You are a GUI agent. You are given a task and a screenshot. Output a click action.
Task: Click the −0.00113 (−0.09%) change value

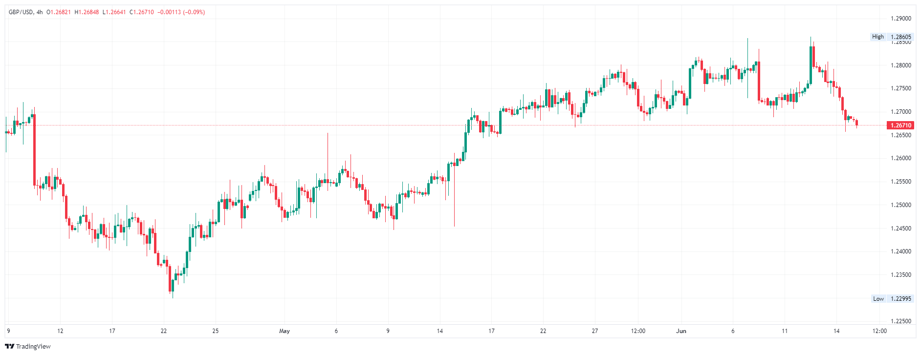181,12
